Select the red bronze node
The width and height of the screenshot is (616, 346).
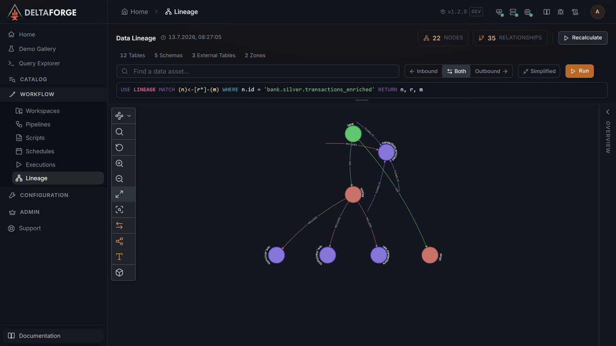point(353,194)
